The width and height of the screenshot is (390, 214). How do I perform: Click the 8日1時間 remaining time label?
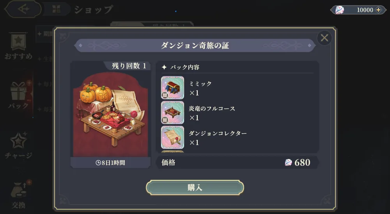[x=110, y=163]
